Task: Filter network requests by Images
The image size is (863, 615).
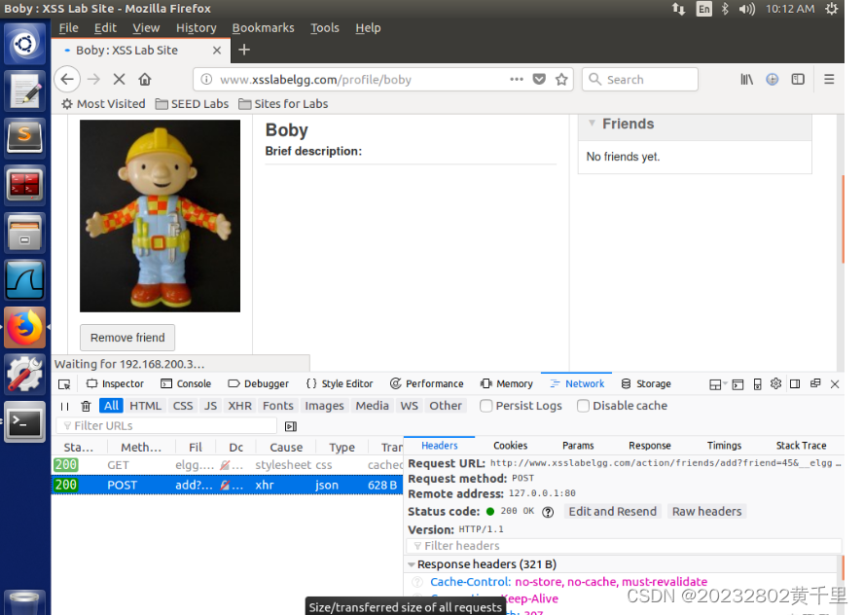Action: coord(324,406)
